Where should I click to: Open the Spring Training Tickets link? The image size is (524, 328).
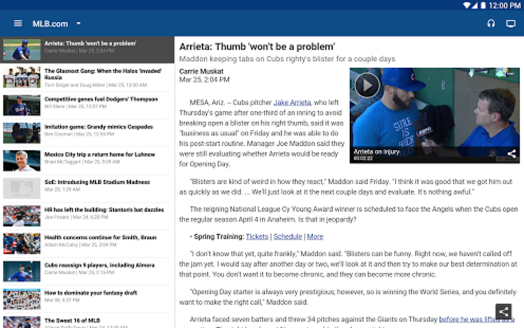coord(257,236)
